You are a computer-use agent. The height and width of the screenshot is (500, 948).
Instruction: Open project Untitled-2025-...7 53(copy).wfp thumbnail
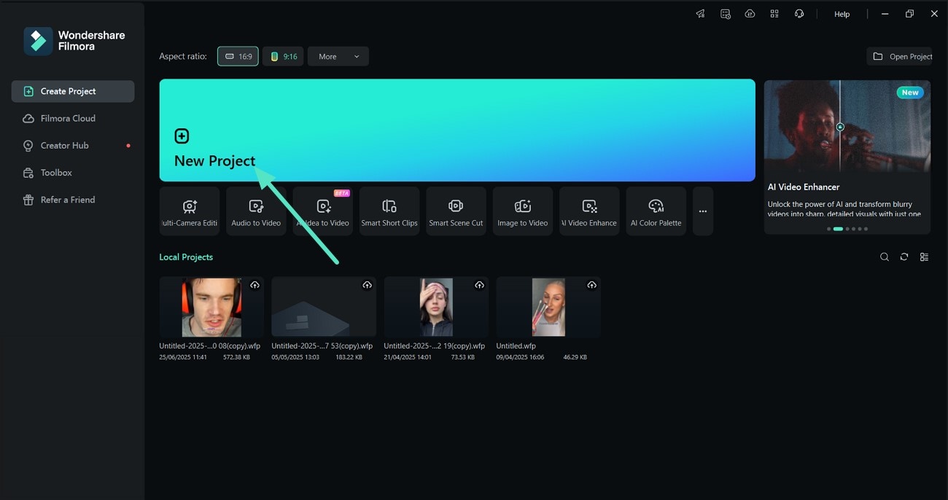[324, 307]
